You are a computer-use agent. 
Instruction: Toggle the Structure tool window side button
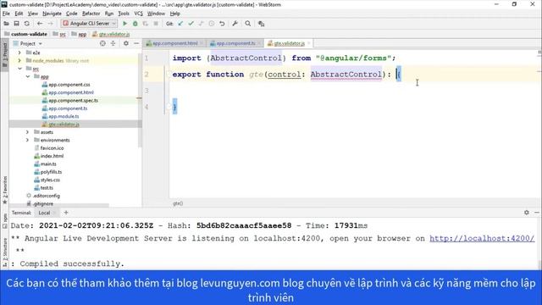click(x=5, y=252)
